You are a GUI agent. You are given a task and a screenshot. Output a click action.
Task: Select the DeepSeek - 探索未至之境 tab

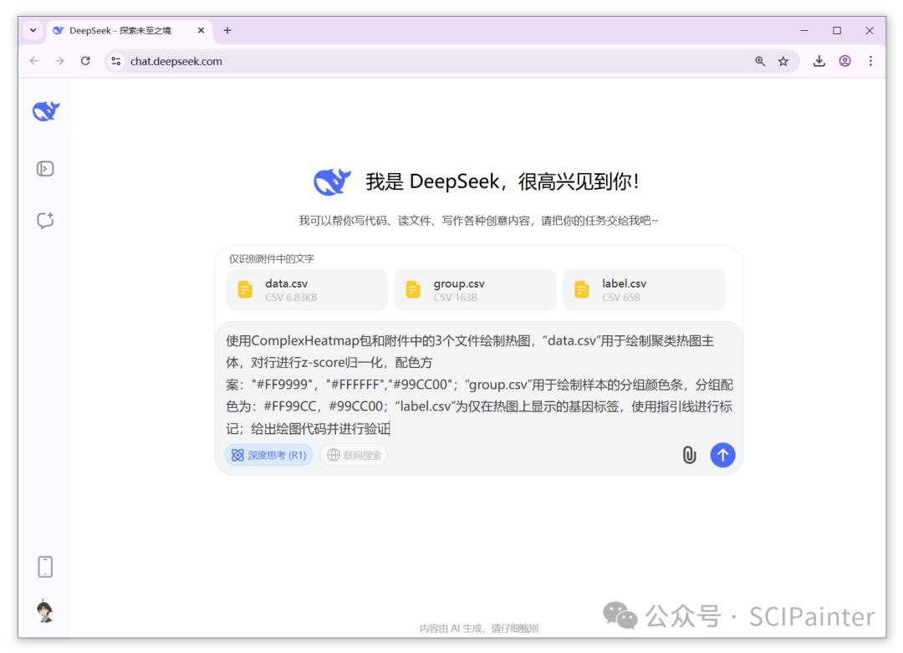(130, 31)
